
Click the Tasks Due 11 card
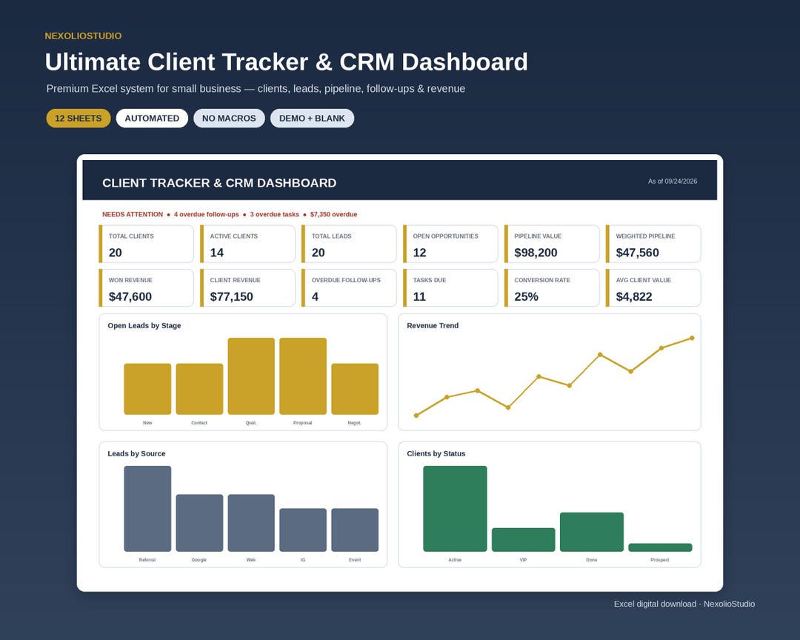click(x=450, y=288)
